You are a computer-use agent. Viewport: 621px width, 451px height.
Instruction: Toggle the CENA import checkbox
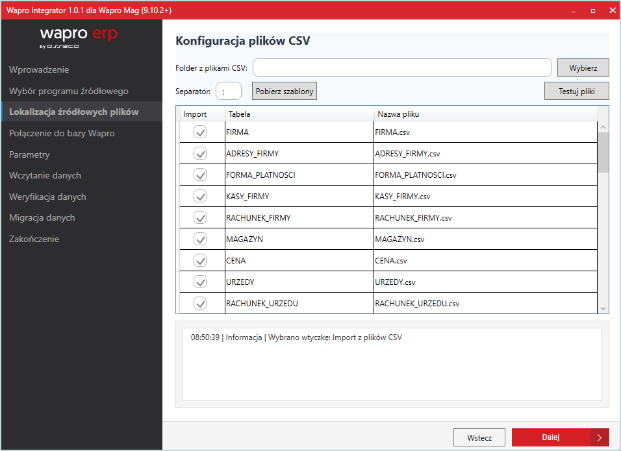tap(199, 260)
